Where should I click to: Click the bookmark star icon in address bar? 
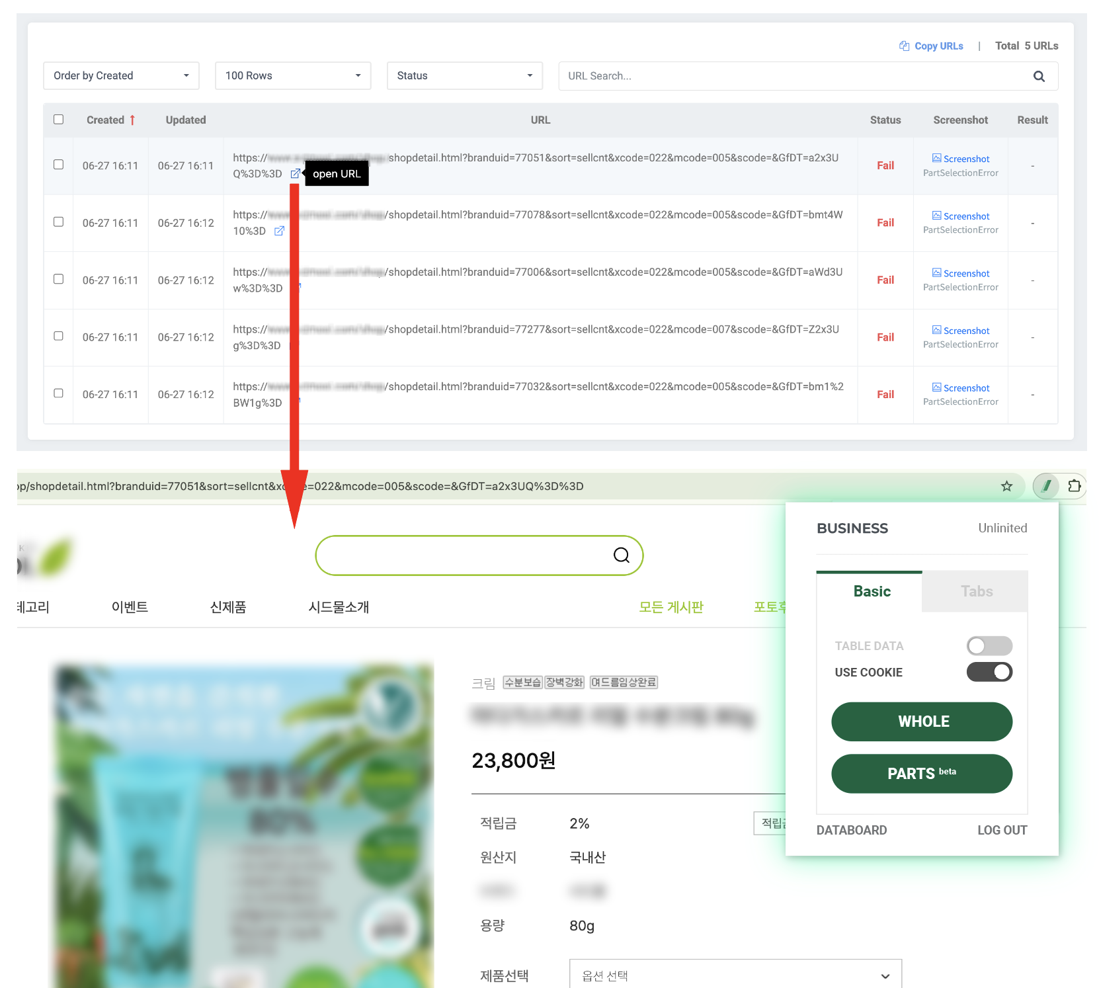tap(1006, 486)
